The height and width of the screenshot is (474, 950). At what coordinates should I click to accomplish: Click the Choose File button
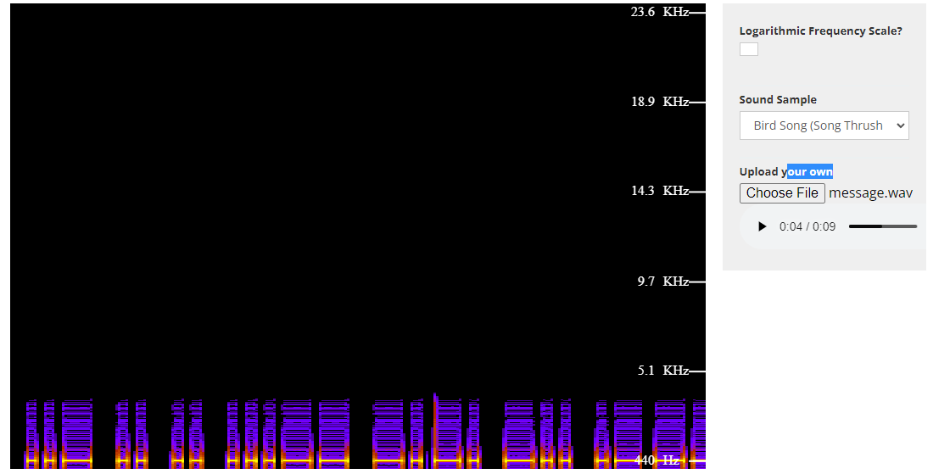[x=782, y=193]
